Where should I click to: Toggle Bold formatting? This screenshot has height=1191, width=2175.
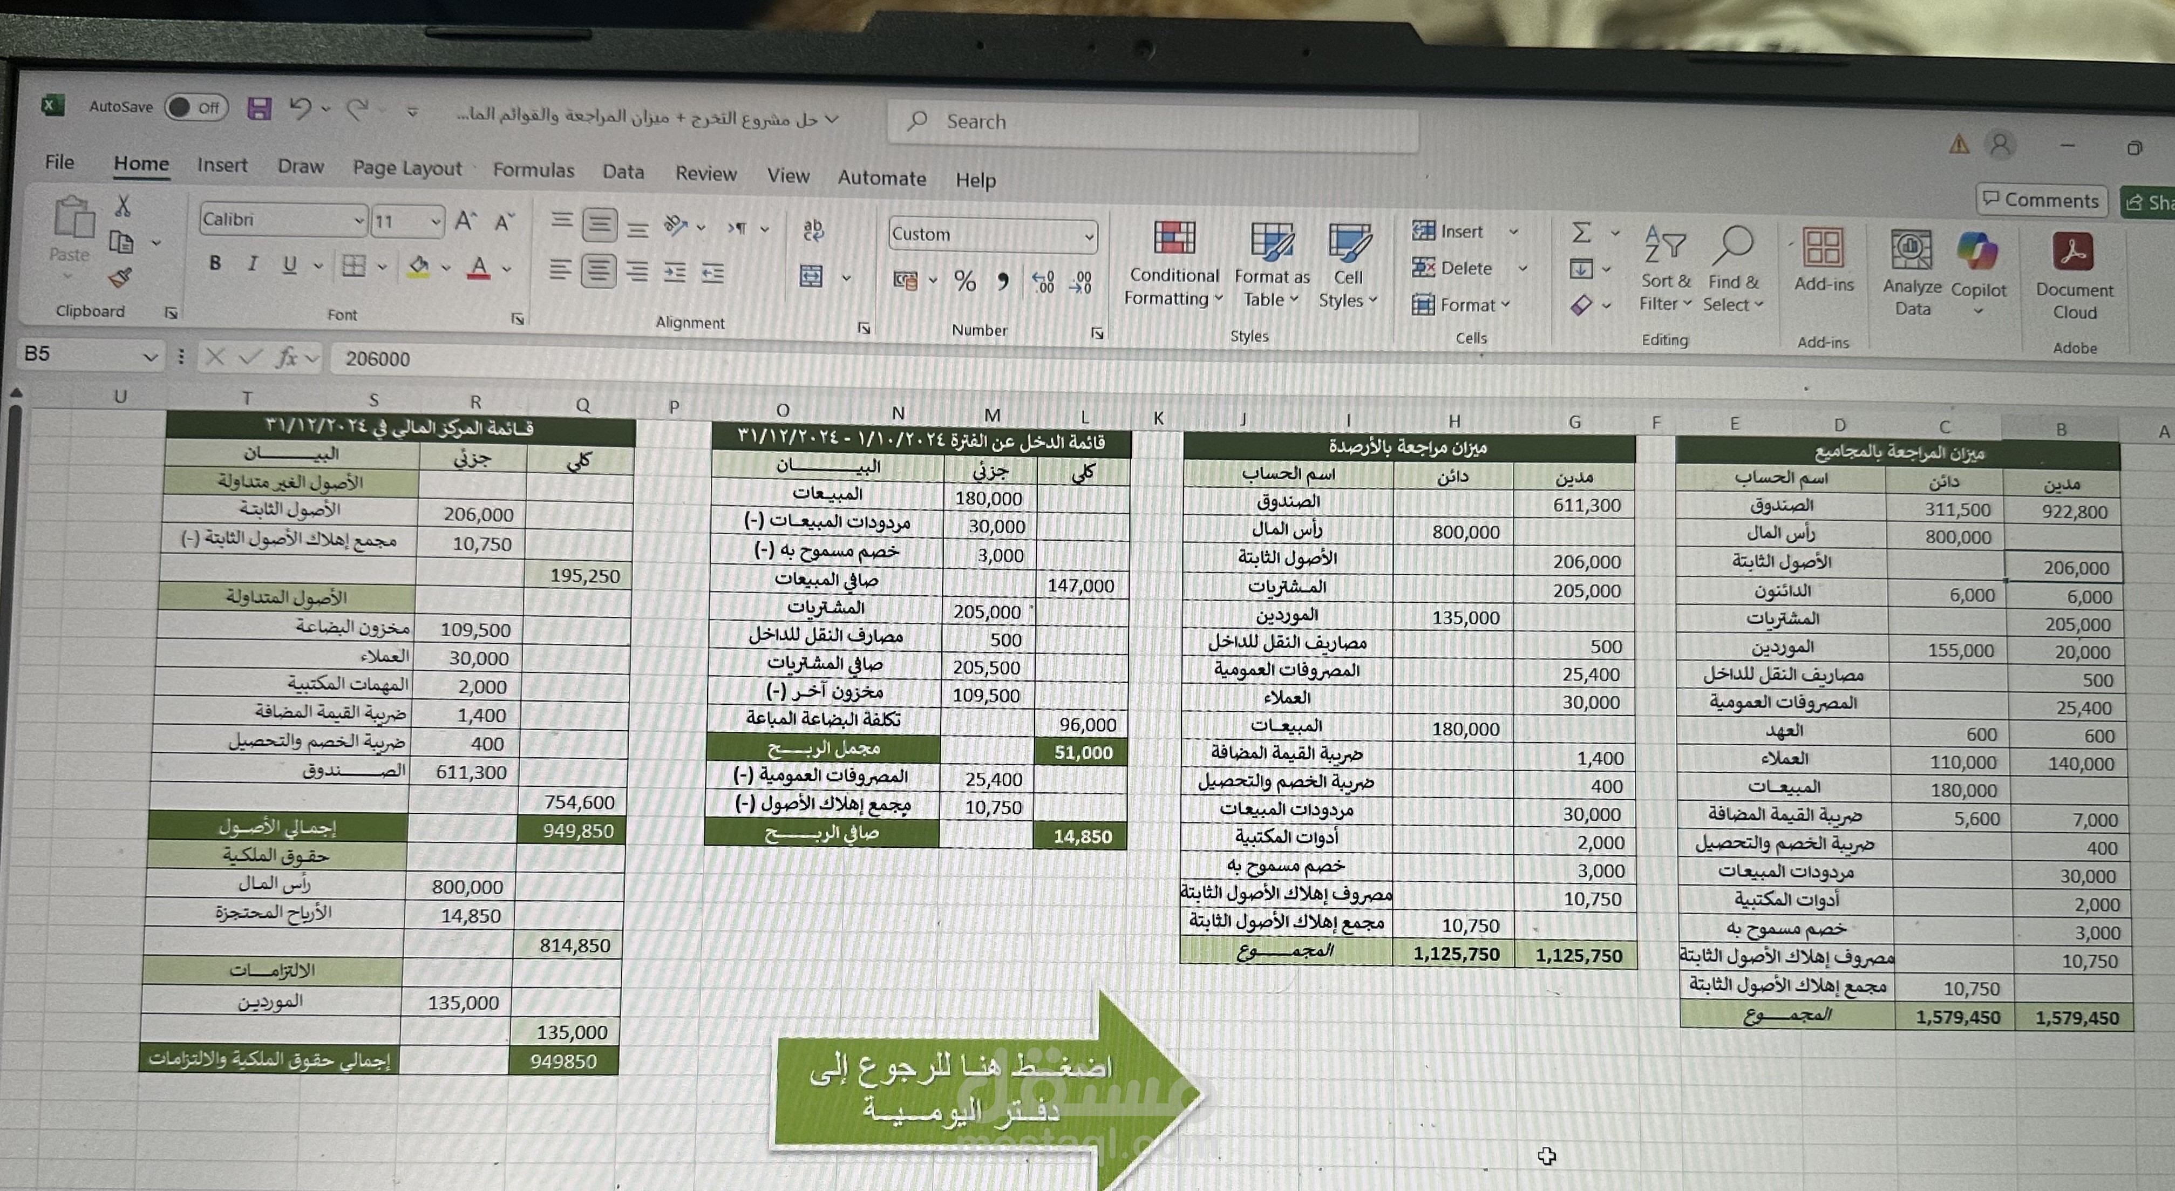[215, 263]
